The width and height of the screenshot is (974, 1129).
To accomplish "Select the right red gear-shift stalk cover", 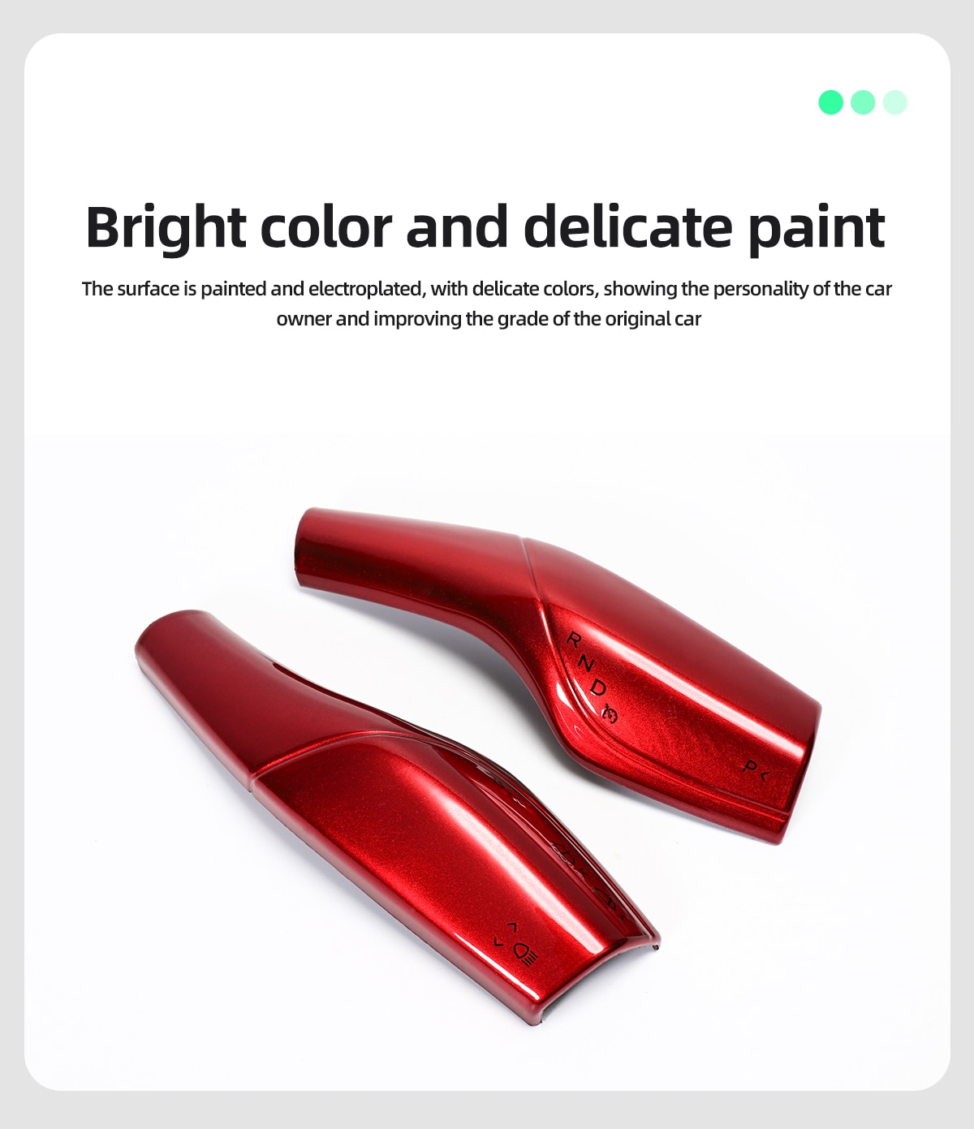I will pyautogui.click(x=558, y=674).
